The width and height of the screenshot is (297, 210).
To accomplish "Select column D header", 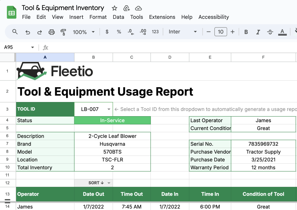I will (x=170, y=57).
